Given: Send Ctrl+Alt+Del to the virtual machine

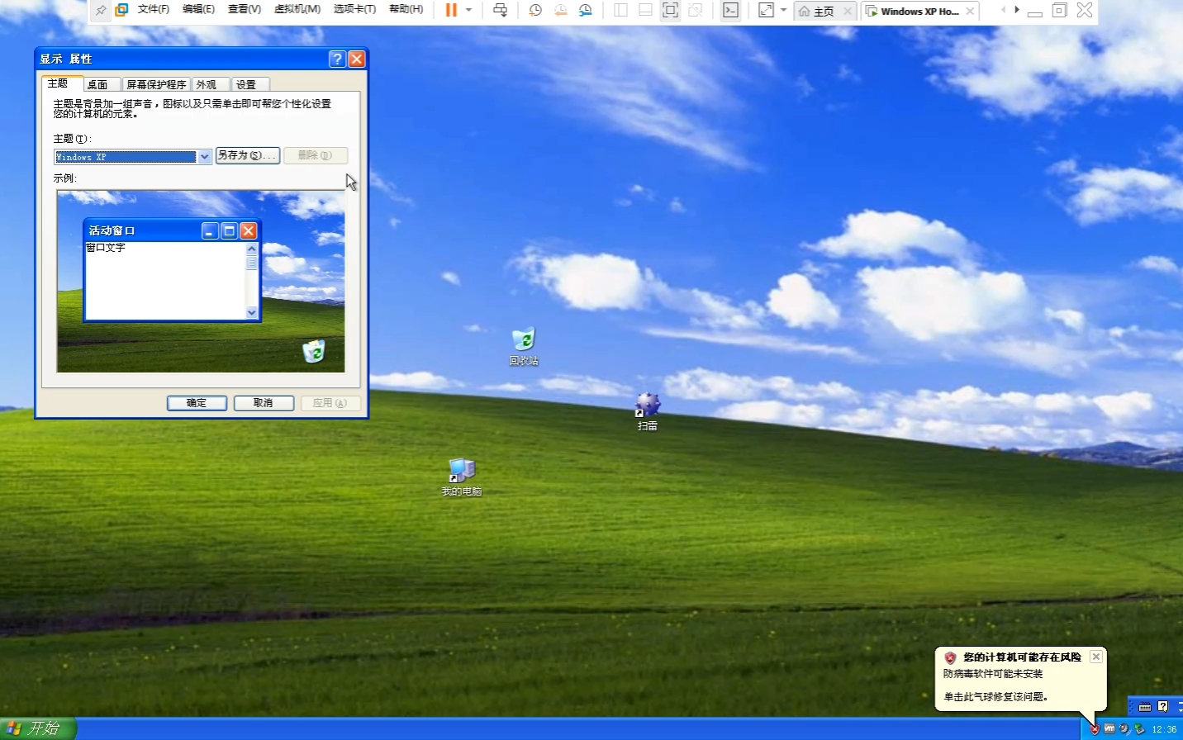Looking at the screenshot, I should [x=501, y=10].
